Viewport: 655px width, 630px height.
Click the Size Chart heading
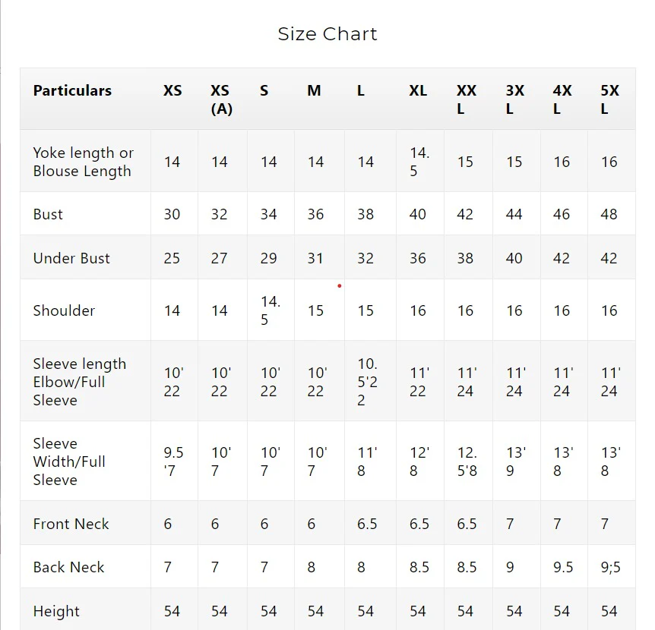click(327, 34)
